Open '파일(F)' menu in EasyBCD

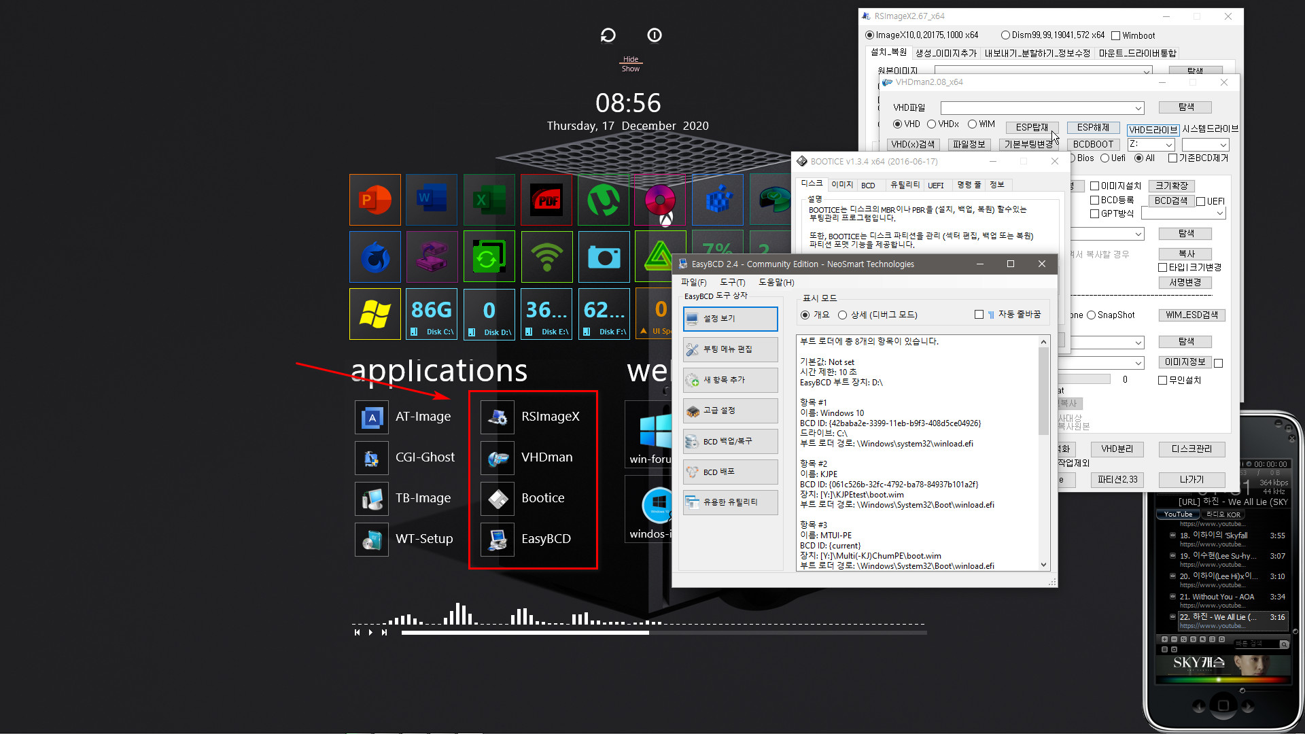pyautogui.click(x=693, y=283)
